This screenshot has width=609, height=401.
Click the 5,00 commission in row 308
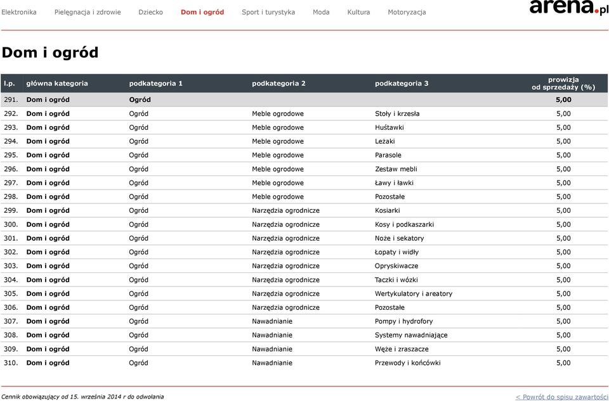563,335
